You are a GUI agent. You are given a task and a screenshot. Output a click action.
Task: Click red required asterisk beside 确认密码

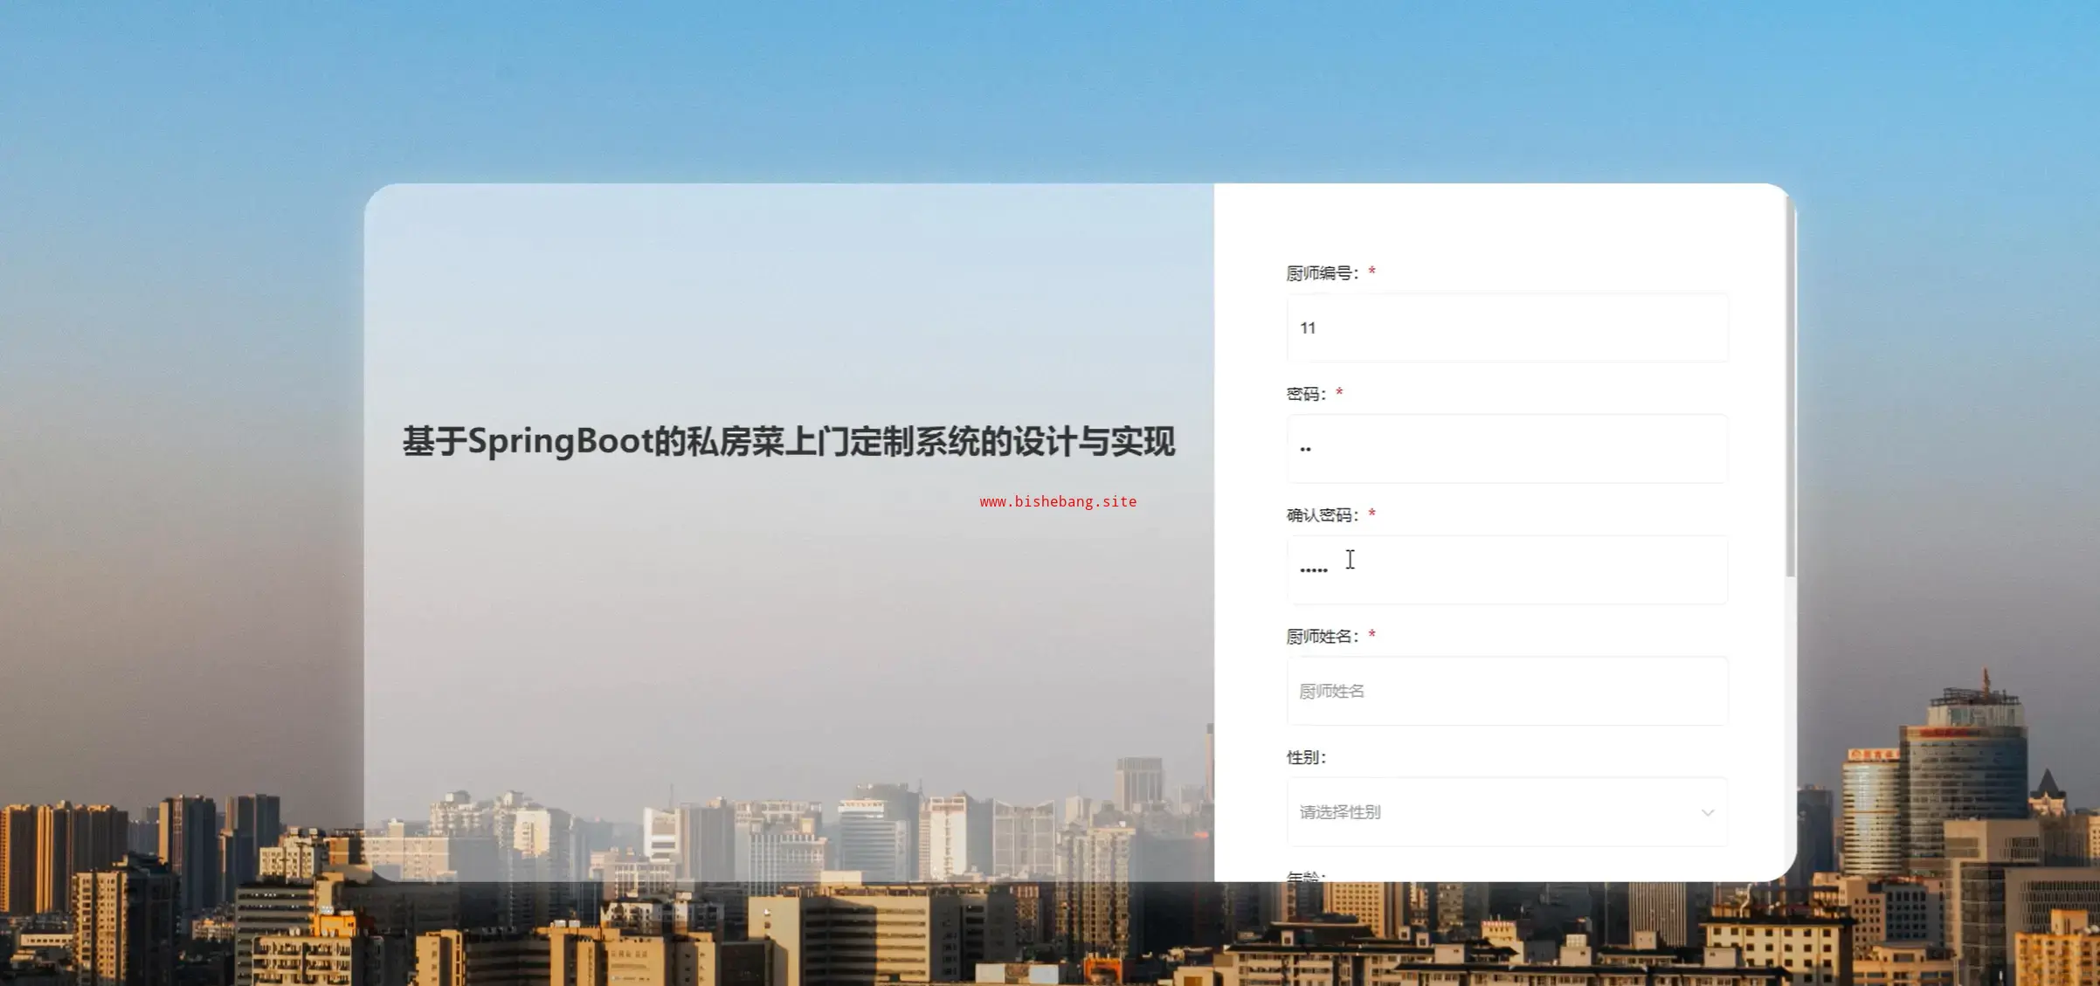point(1371,514)
